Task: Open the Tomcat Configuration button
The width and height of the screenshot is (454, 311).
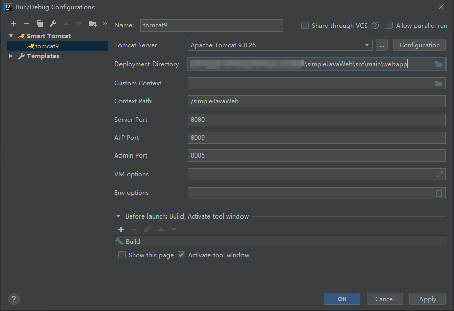Action: click(419, 45)
